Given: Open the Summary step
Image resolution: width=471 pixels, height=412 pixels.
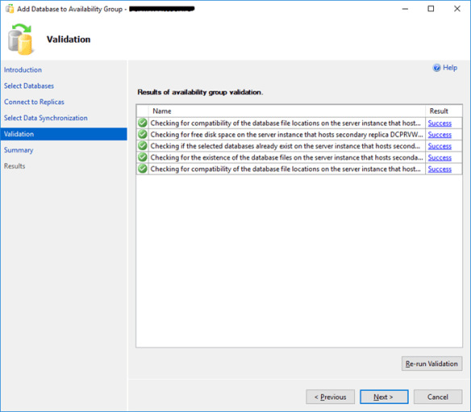Looking at the screenshot, I should [19, 150].
